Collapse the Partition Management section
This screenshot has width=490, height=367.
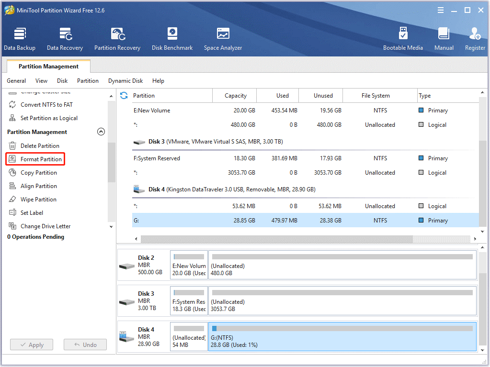point(101,132)
